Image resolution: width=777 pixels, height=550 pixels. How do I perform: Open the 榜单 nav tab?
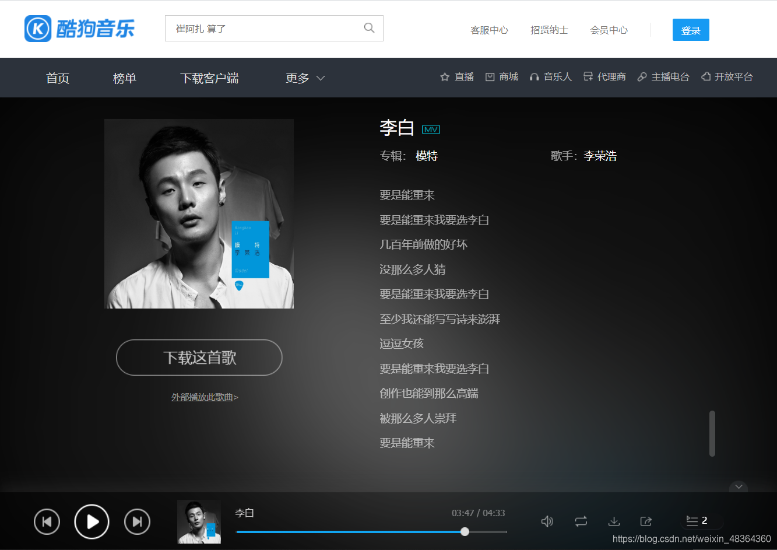(x=125, y=78)
